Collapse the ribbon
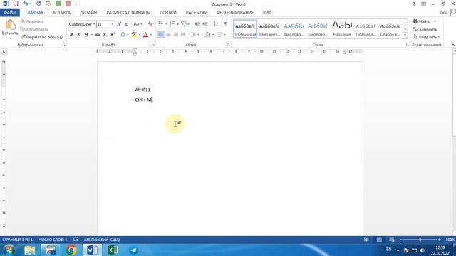 pyautogui.click(x=453, y=45)
